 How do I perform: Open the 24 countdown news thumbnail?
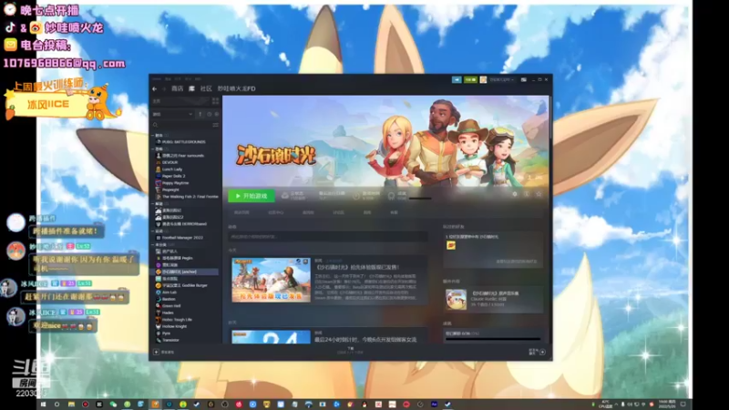click(271, 337)
